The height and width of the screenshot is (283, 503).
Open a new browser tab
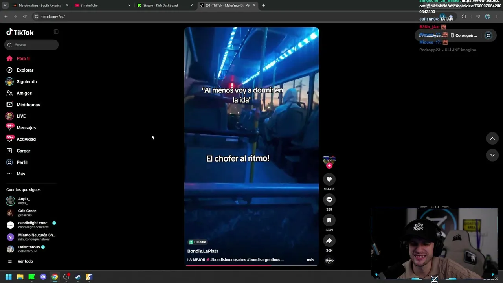pos(263,6)
